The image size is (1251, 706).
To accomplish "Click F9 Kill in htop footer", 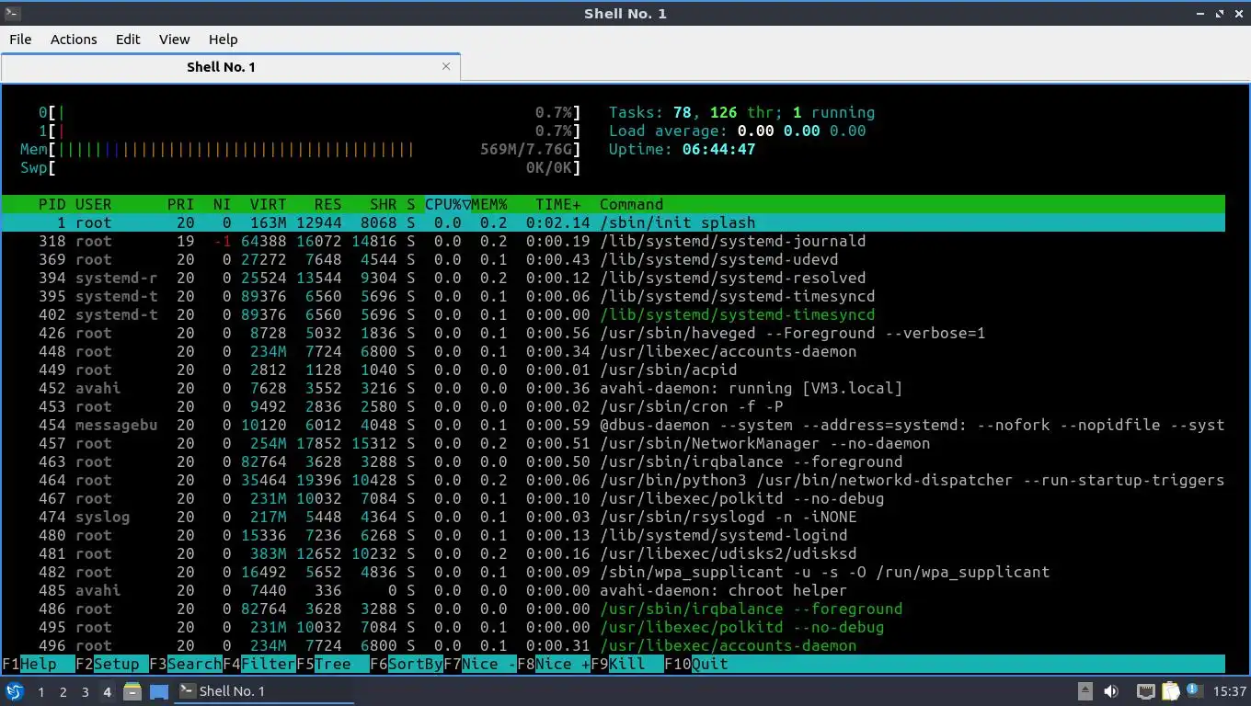I will tap(626, 664).
